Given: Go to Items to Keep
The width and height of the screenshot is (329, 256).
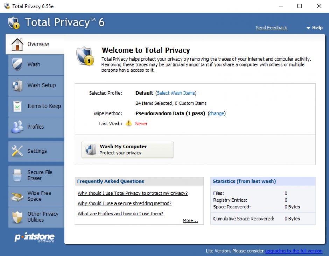Looking at the screenshot, I should tap(36, 106).
